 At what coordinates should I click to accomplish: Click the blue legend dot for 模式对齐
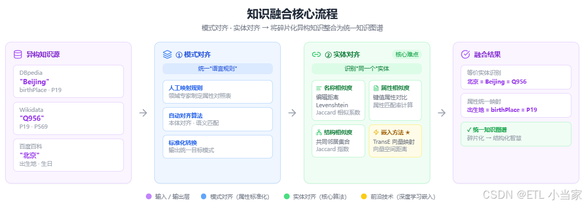click(x=203, y=197)
